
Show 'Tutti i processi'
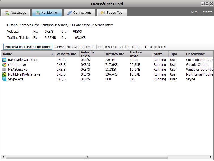155,47
